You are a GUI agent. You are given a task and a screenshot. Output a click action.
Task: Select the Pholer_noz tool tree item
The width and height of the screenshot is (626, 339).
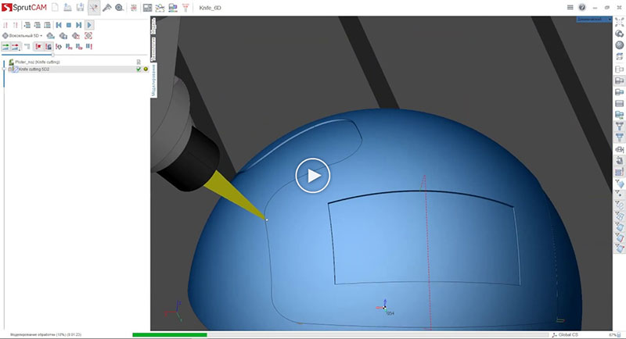click(38, 62)
